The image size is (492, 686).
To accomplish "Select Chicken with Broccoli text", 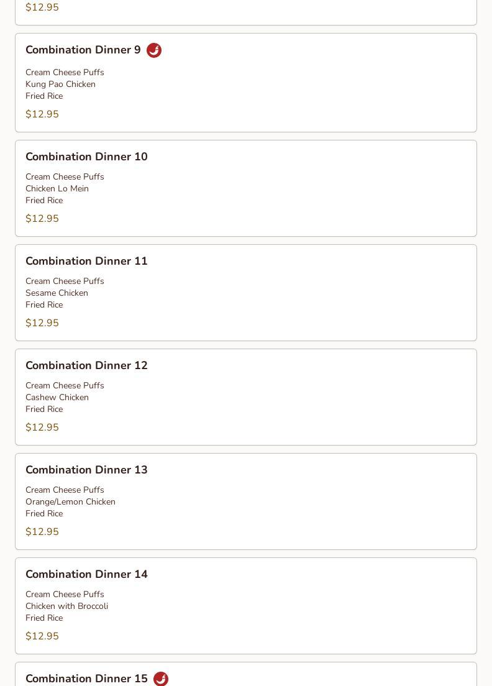I will [x=66, y=606].
